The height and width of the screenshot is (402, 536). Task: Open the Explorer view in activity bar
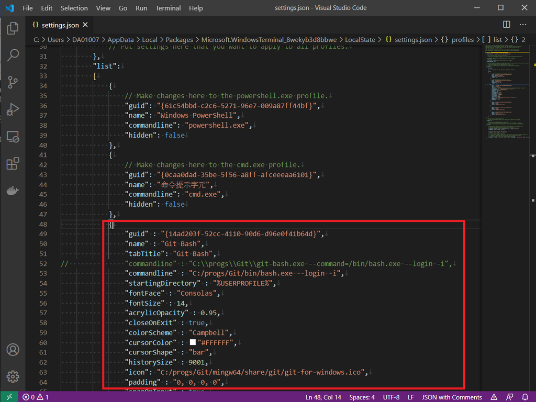pos(13,28)
